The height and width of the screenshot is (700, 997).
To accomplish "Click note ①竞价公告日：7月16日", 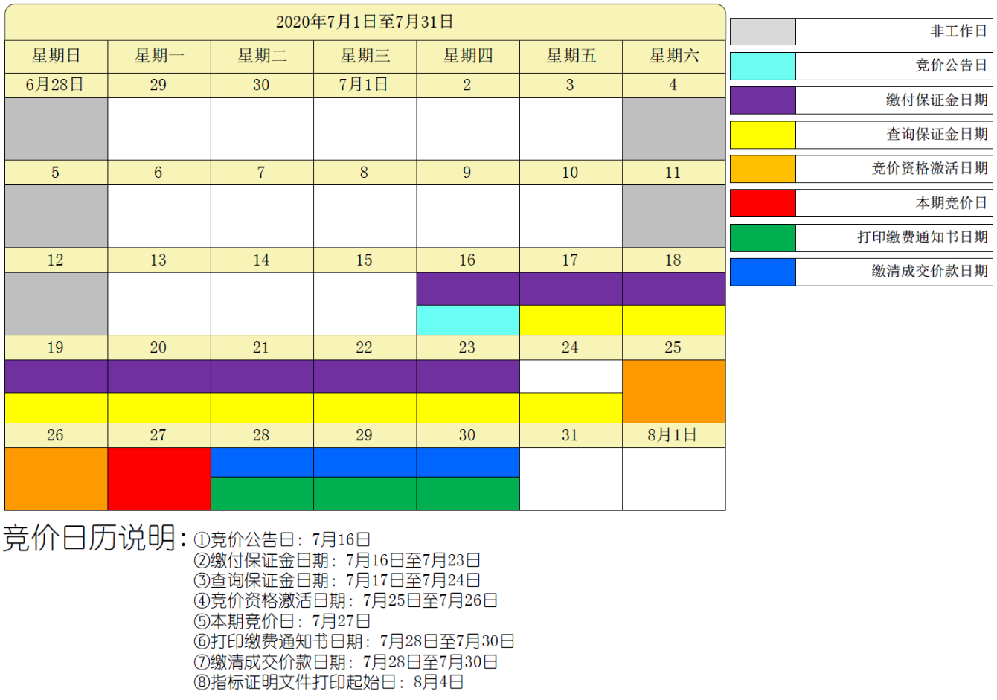I will pos(282,539).
